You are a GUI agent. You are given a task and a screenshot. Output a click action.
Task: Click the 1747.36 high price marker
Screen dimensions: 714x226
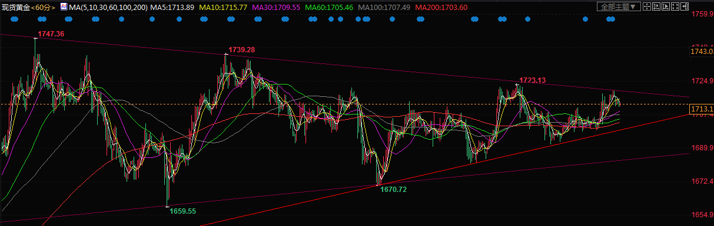pos(51,34)
